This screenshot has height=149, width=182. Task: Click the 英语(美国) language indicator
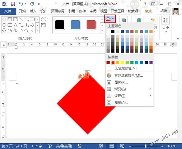64,146
